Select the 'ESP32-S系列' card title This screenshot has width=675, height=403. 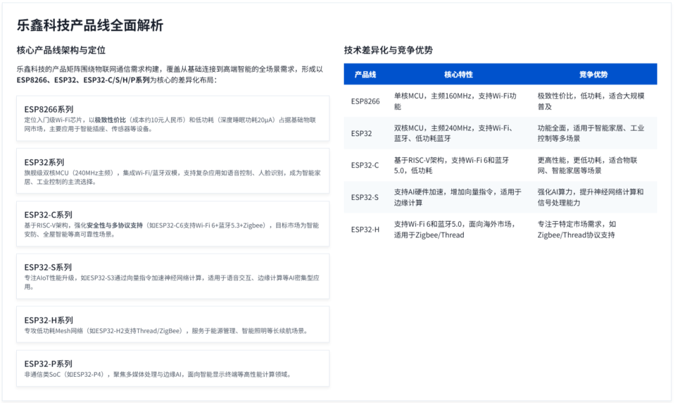coord(47,267)
